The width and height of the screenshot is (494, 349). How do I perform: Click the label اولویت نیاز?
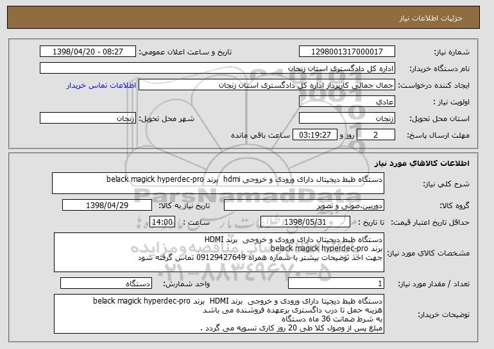[x=452, y=102]
